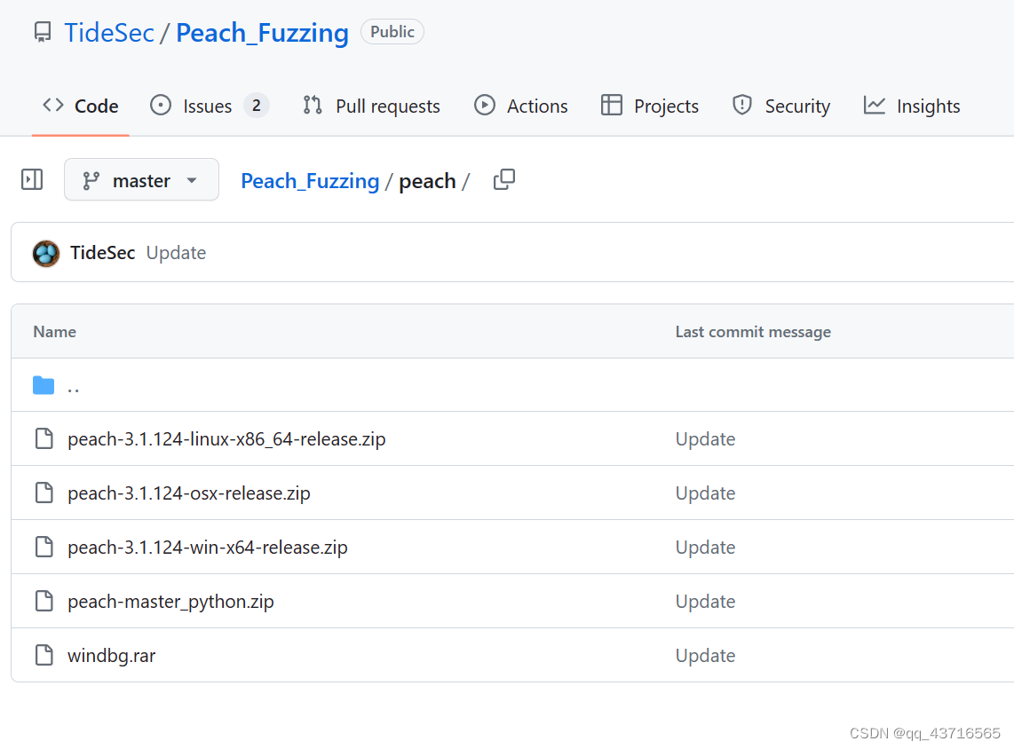Copy the path using the copy icon after breadcrumbs
This screenshot has width=1014, height=749.
[503, 179]
